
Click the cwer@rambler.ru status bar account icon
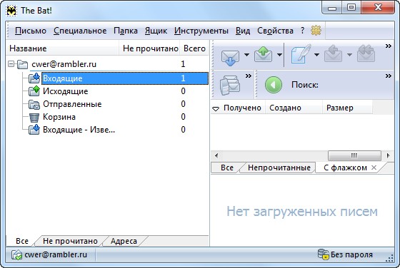pyautogui.click(x=17, y=254)
